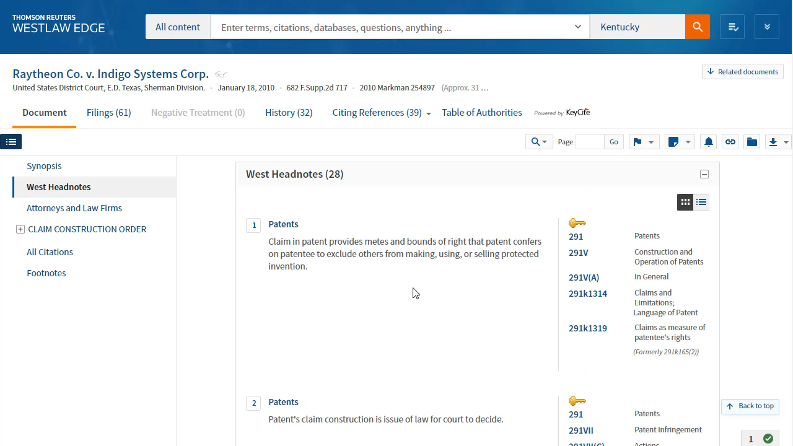Toggle the table of contents panel icon
Viewport: 793px width, 446px height.
click(x=11, y=142)
